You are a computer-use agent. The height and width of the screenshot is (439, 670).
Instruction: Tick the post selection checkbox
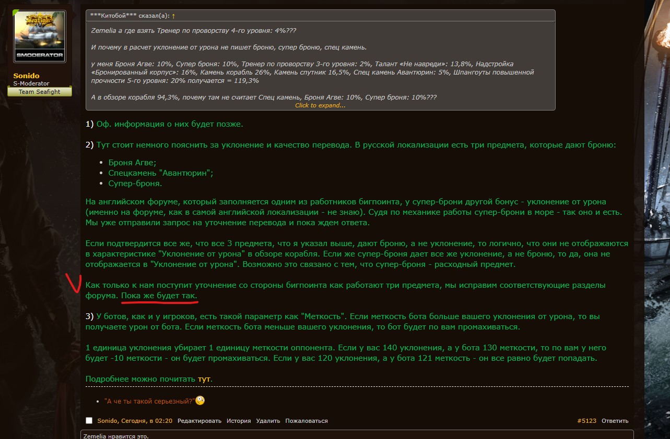pyautogui.click(x=89, y=421)
